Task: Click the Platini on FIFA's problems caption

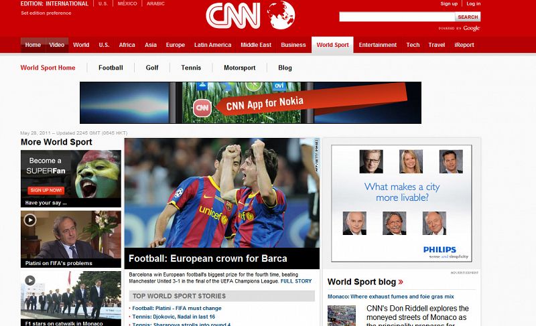Action: (x=59, y=263)
